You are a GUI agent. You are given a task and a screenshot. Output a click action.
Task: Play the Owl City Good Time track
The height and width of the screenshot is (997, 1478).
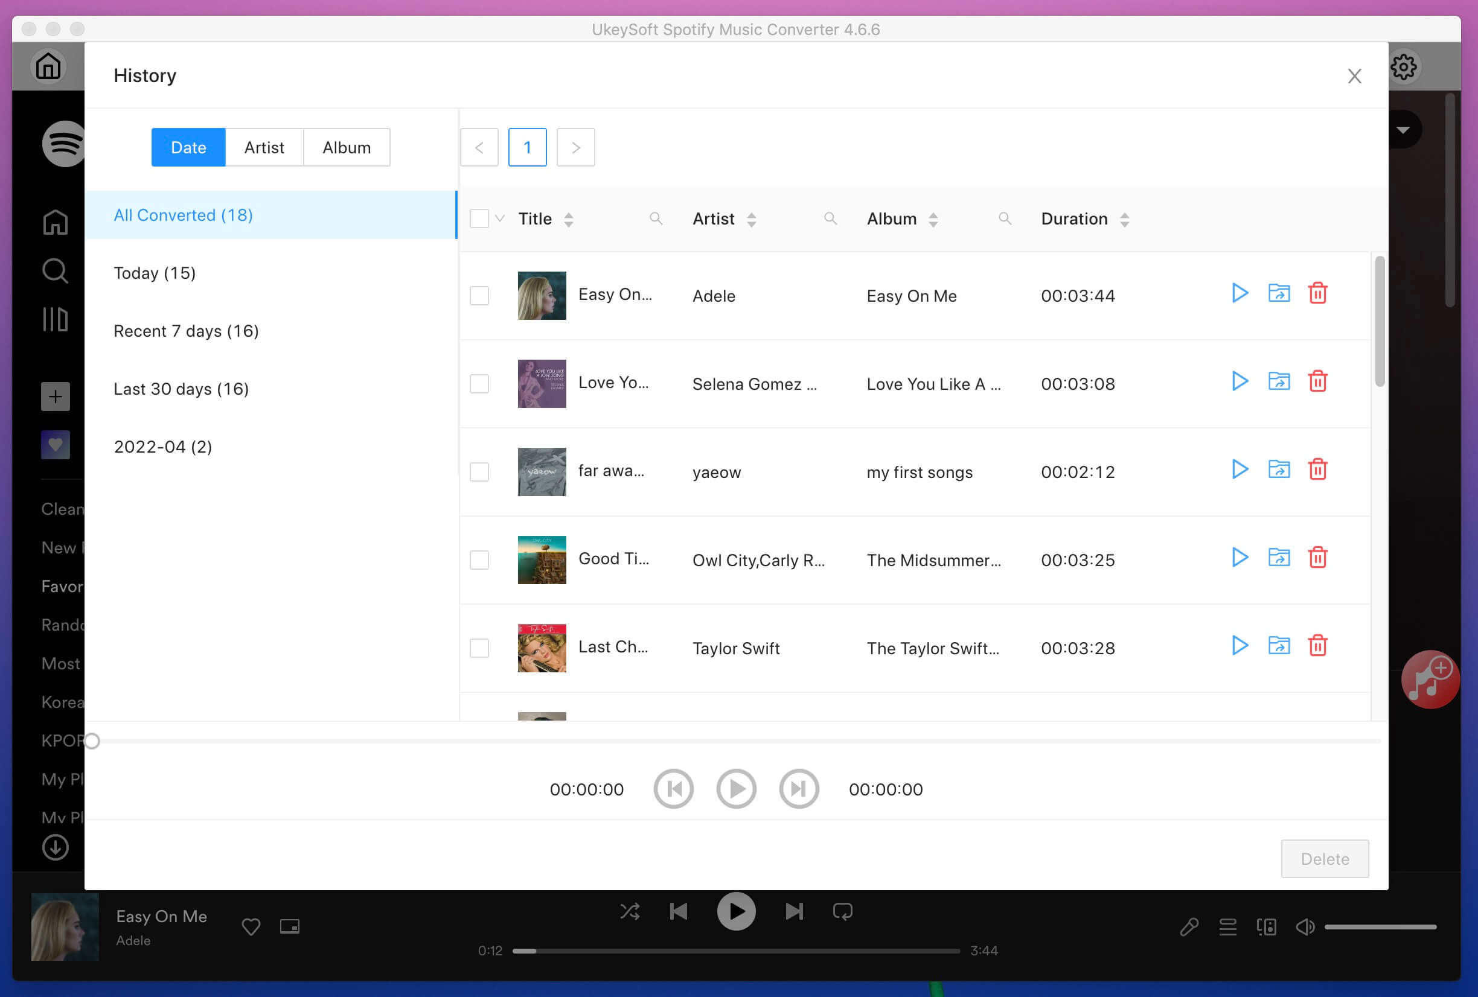pyautogui.click(x=1240, y=558)
